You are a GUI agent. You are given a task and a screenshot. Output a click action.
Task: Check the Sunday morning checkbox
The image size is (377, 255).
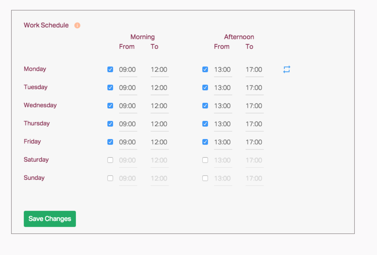pyautogui.click(x=110, y=178)
